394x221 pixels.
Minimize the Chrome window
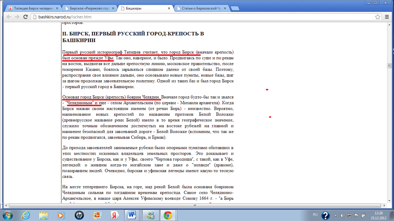click(368, 3)
